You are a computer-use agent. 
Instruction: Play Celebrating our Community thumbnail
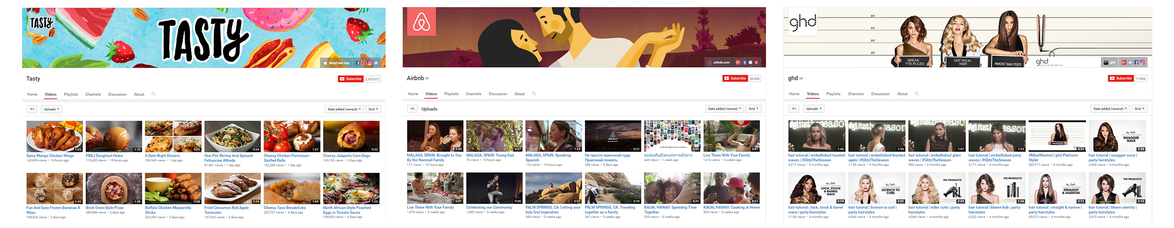pyautogui.click(x=494, y=188)
